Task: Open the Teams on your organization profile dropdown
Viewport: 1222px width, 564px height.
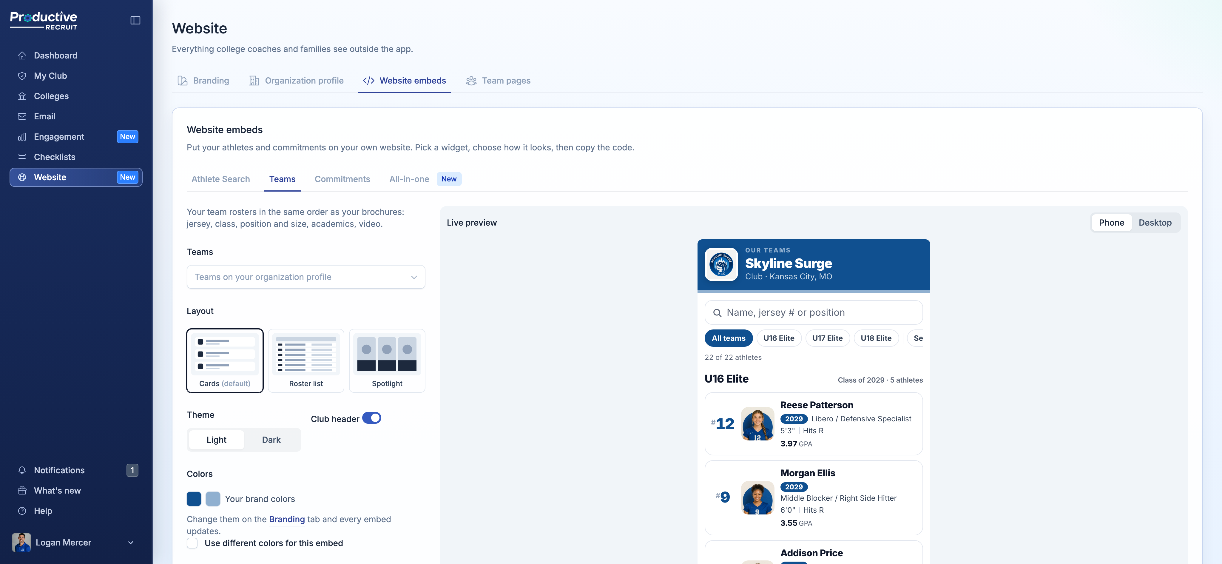Action: tap(306, 277)
